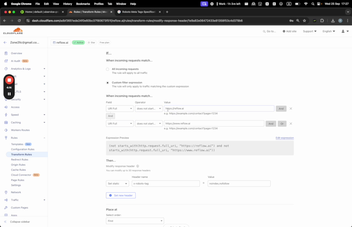
Task: Click the Access sidebar icon
Action: pyautogui.click(x=6, y=107)
